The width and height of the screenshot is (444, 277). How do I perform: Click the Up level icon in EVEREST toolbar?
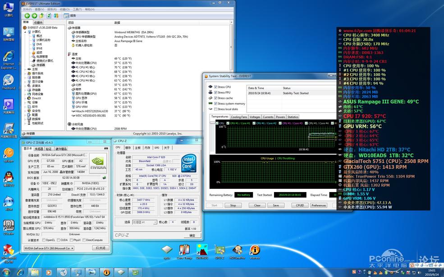[x=41, y=16]
